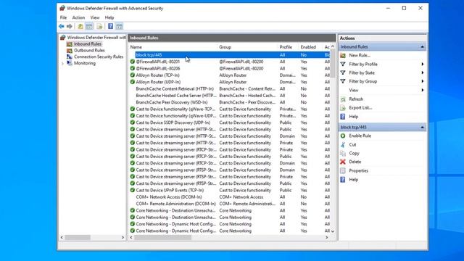Click the Connection Security Rules tree icon
This screenshot has width=464, height=261.
pyautogui.click(x=70, y=57)
